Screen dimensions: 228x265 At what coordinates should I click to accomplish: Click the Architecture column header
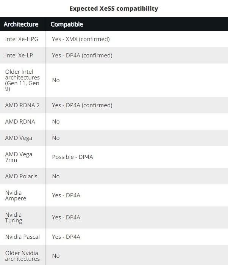(x=21, y=24)
